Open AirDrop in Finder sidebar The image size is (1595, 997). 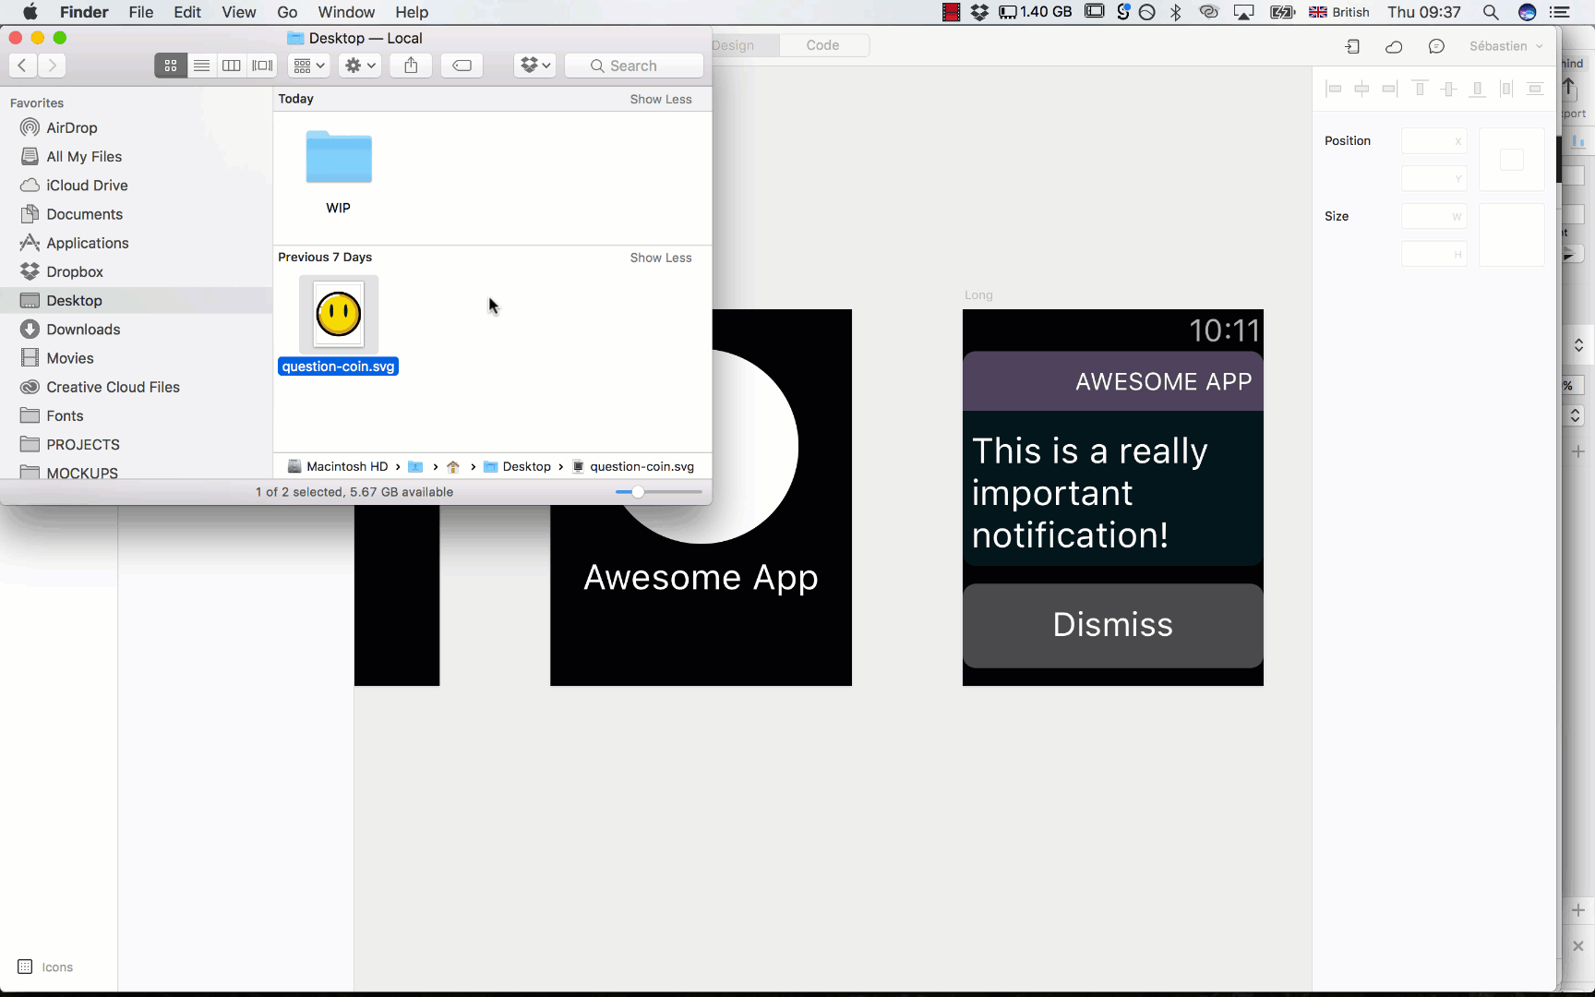(72, 127)
